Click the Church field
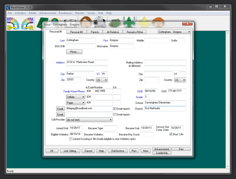This screenshot has width=236, height=179. point(165,109)
